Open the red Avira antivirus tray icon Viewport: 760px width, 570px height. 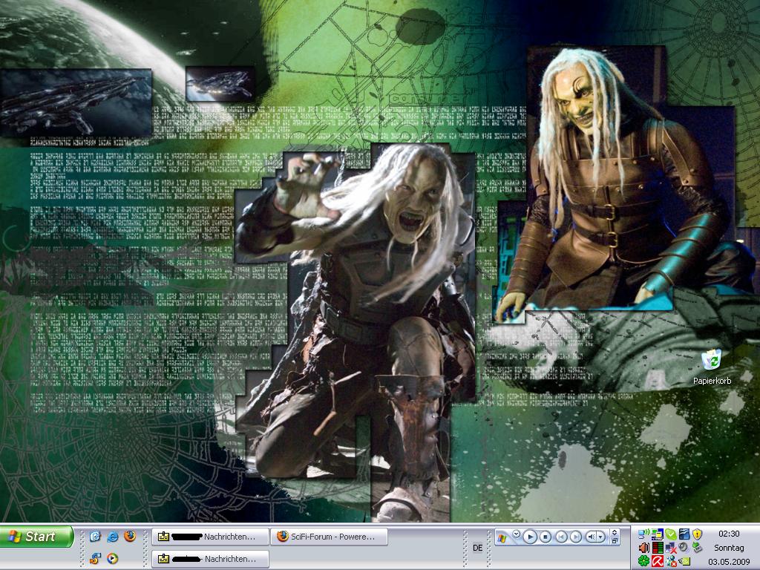657,561
